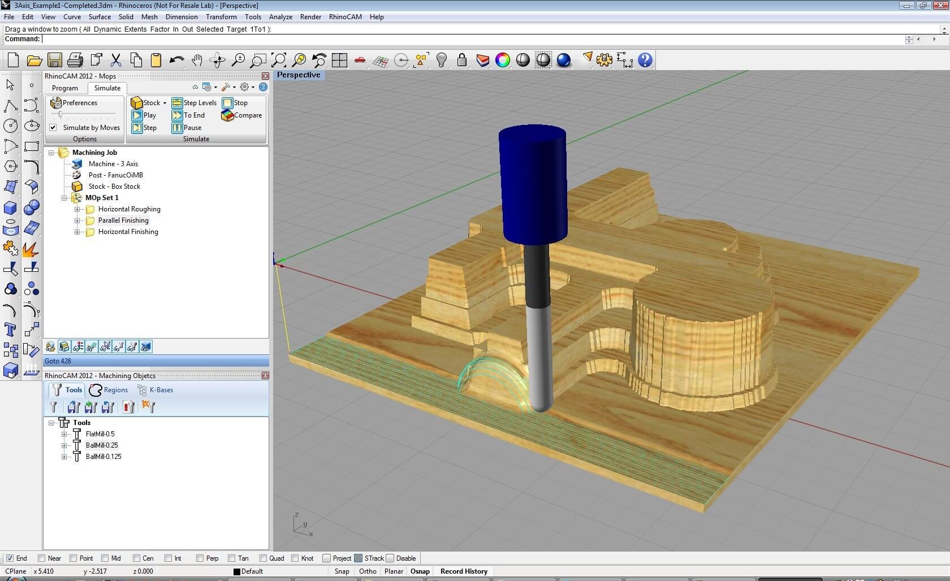950x581 pixels.
Task: Click the lock padlock icon
Action: [462, 60]
